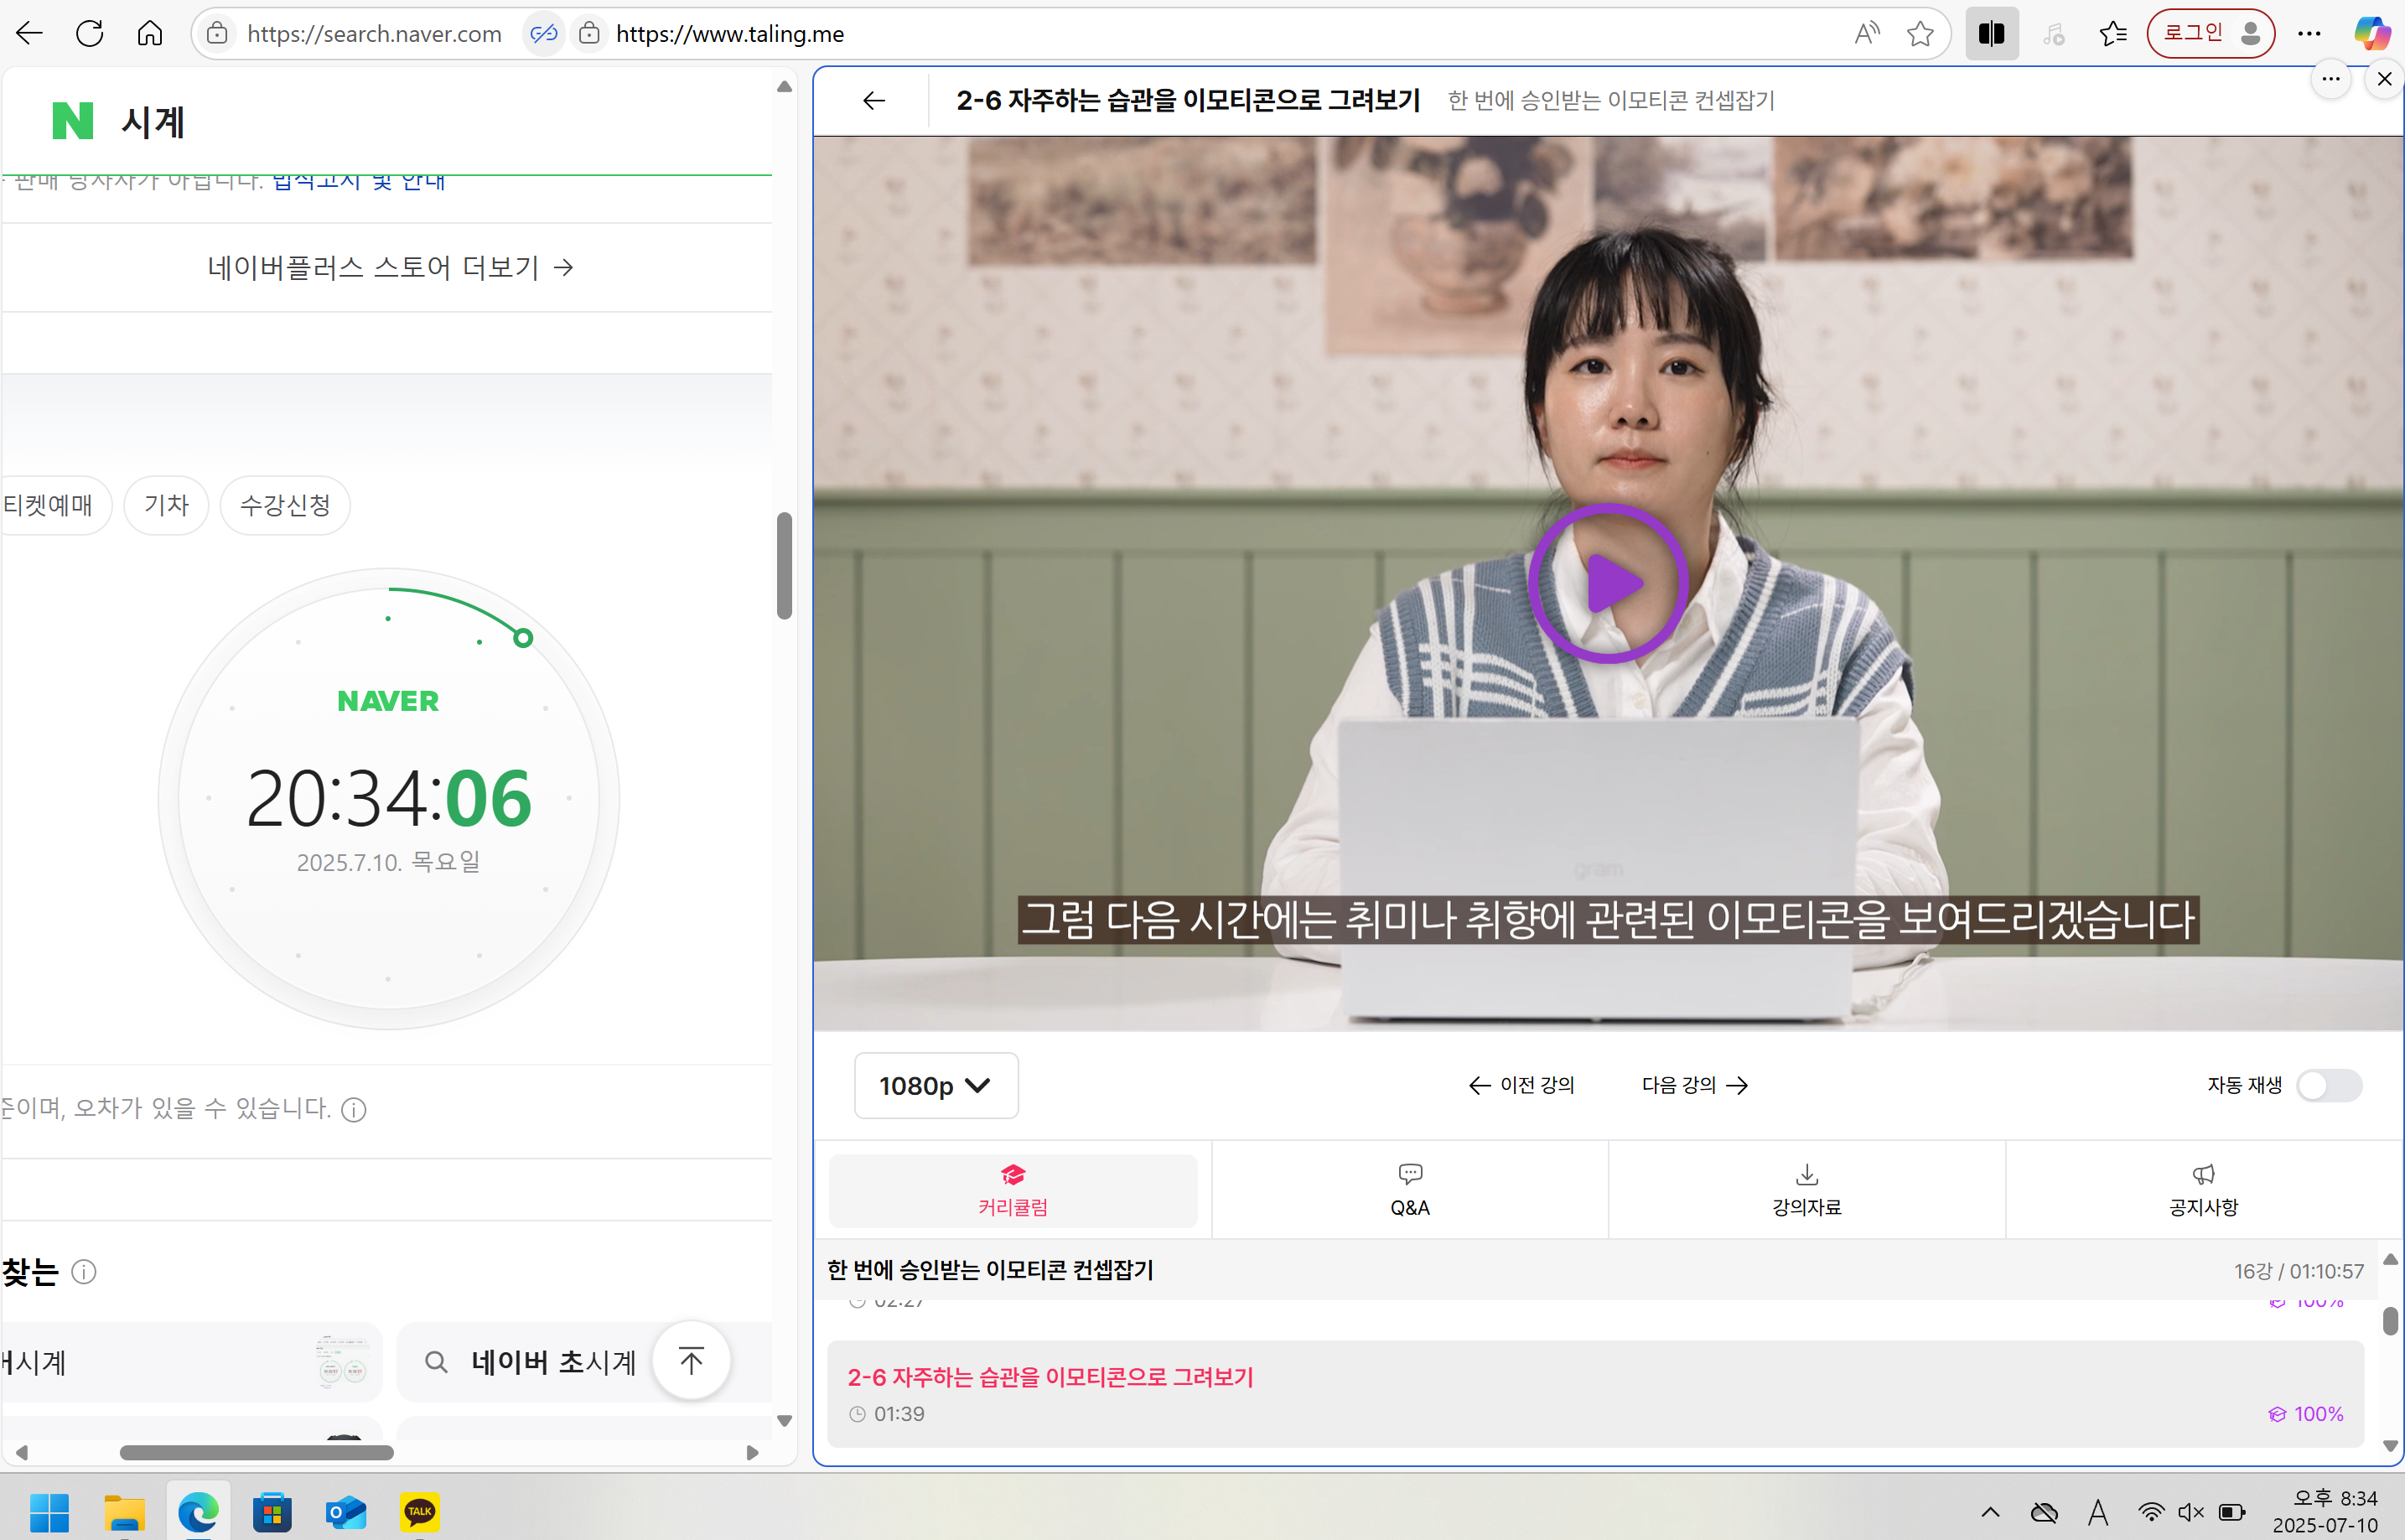Toggle Edge split screen view
The height and width of the screenshot is (1540, 2405).
(1991, 33)
